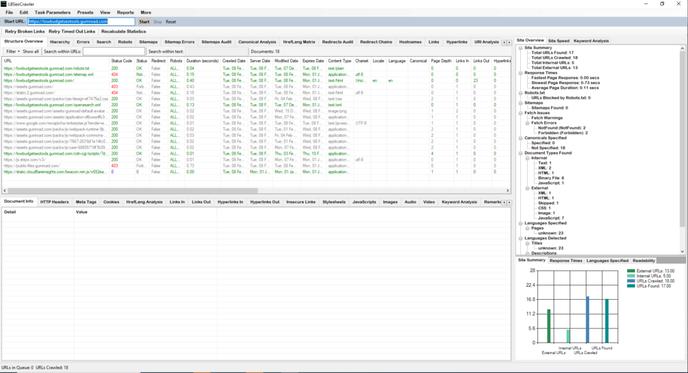Click the External URLs green legend swatch
Viewport: 688px width, 373px height.
[631, 271]
